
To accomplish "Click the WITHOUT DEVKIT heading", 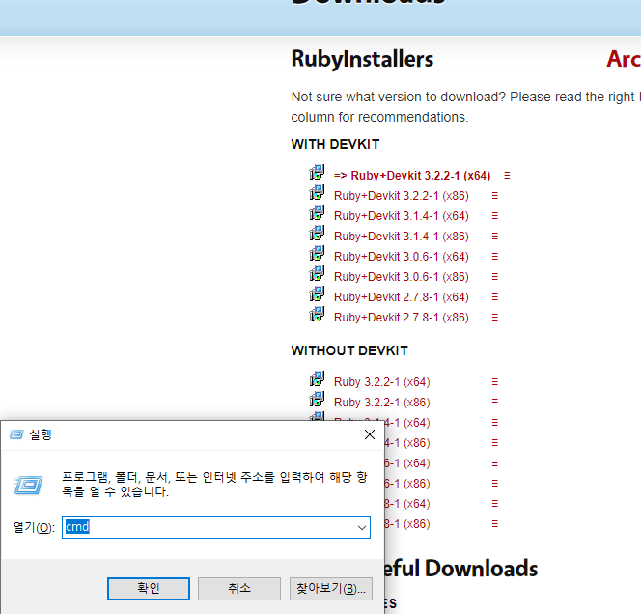I will pos(349,350).
